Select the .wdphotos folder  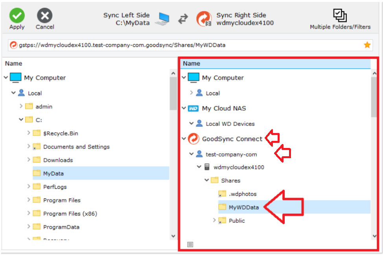[x=242, y=194]
